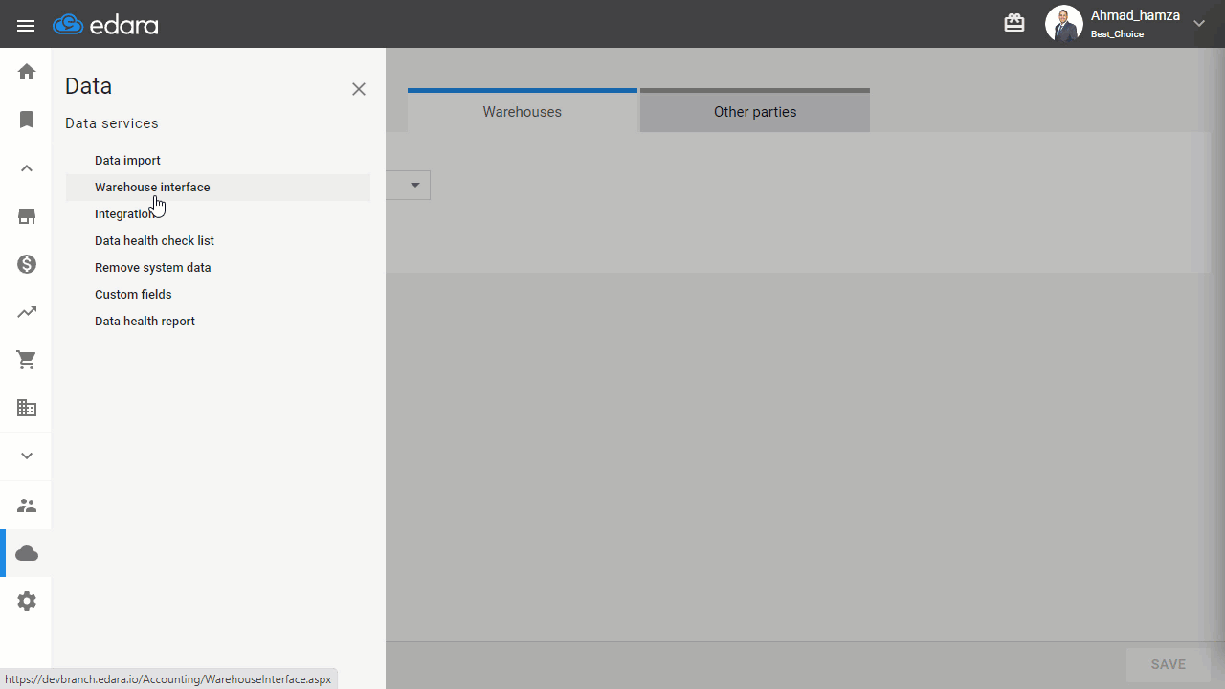The height and width of the screenshot is (689, 1225).
Task: Switch to the Other parties tab
Action: pos(755,111)
